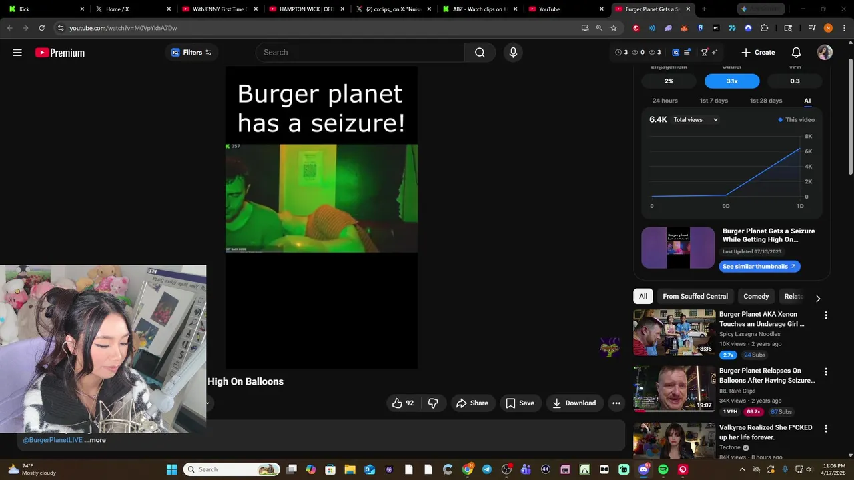Open the browser Extensions puzzle icon
Image resolution: width=854 pixels, height=480 pixels.
pyautogui.click(x=765, y=28)
